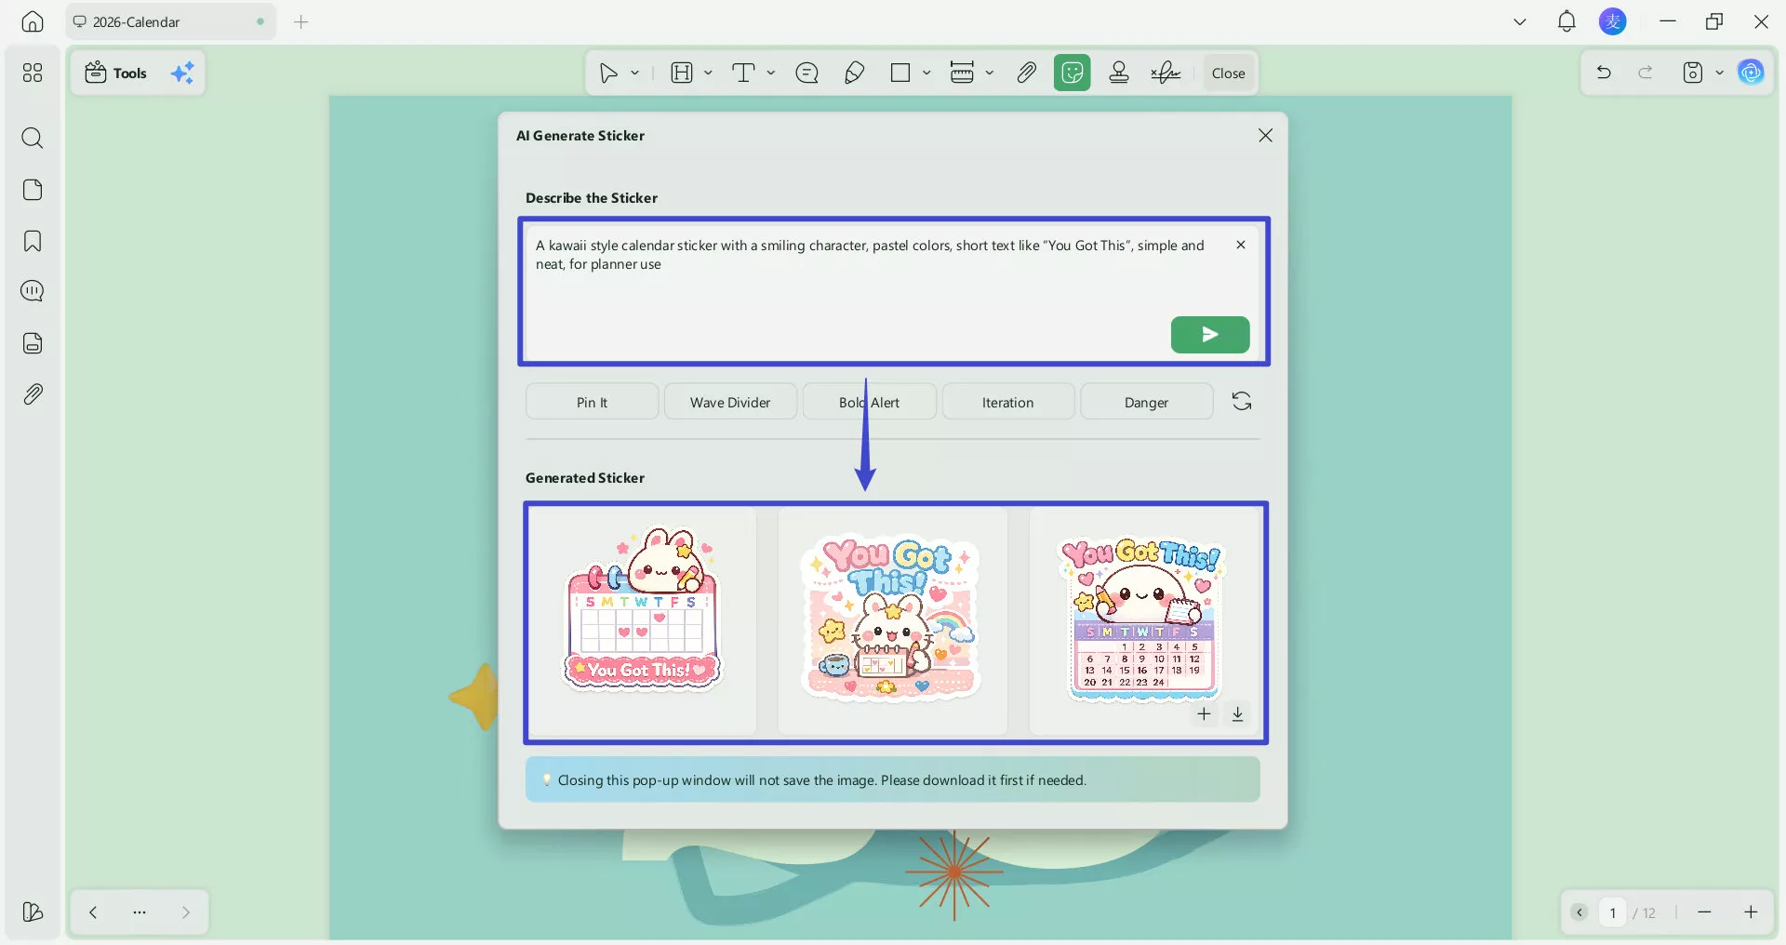Image resolution: width=1786 pixels, height=945 pixels.
Task: Open the form fields panel in sidebar
Action: (x=33, y=343)
